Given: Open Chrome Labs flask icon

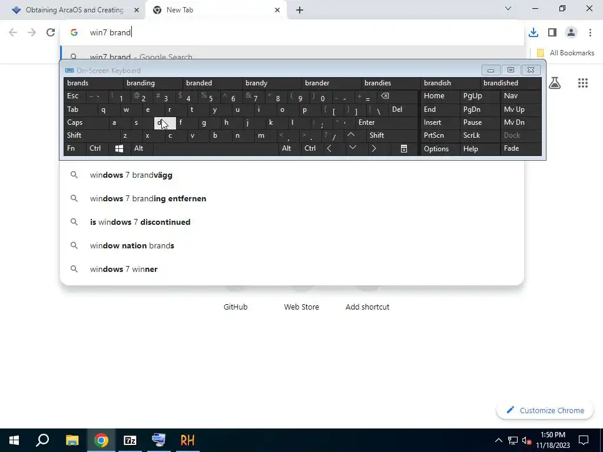Looking at the screenshot, I should [x=555, y=82].
